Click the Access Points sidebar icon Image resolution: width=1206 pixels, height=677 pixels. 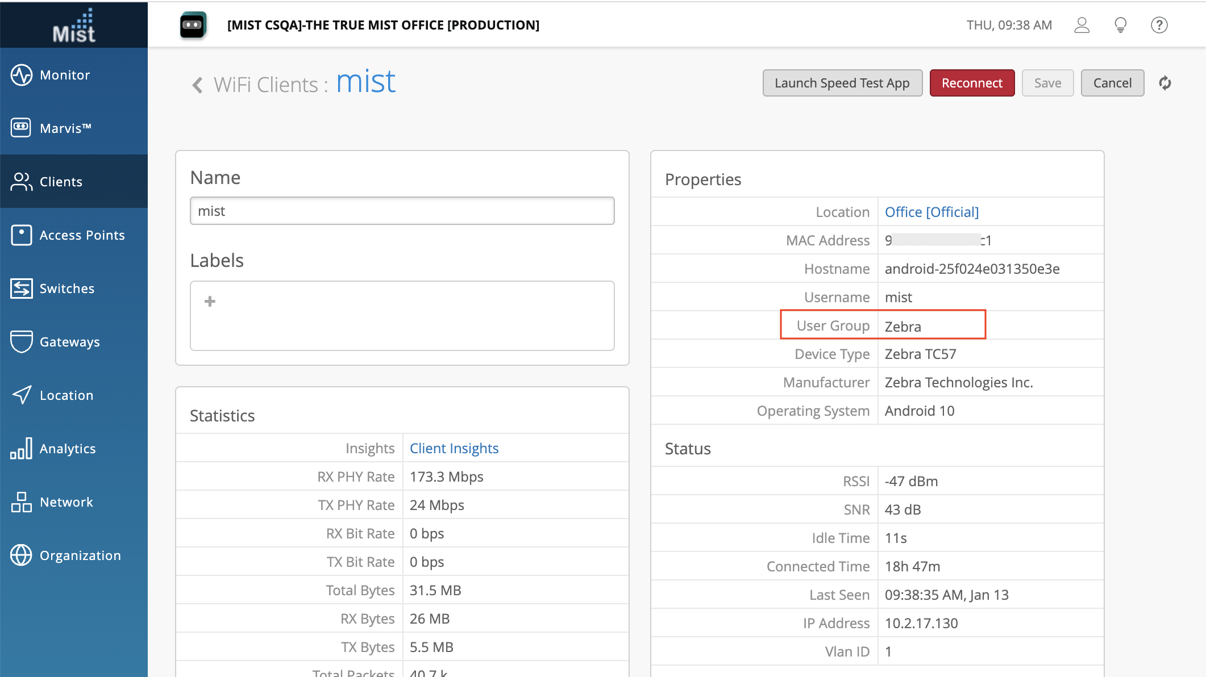pos(22,235)
